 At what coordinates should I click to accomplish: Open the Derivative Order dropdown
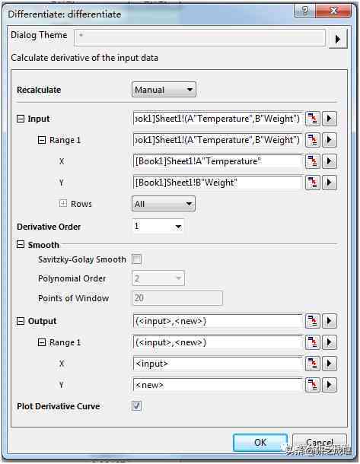pyautogui.click(x=158, y=227)
